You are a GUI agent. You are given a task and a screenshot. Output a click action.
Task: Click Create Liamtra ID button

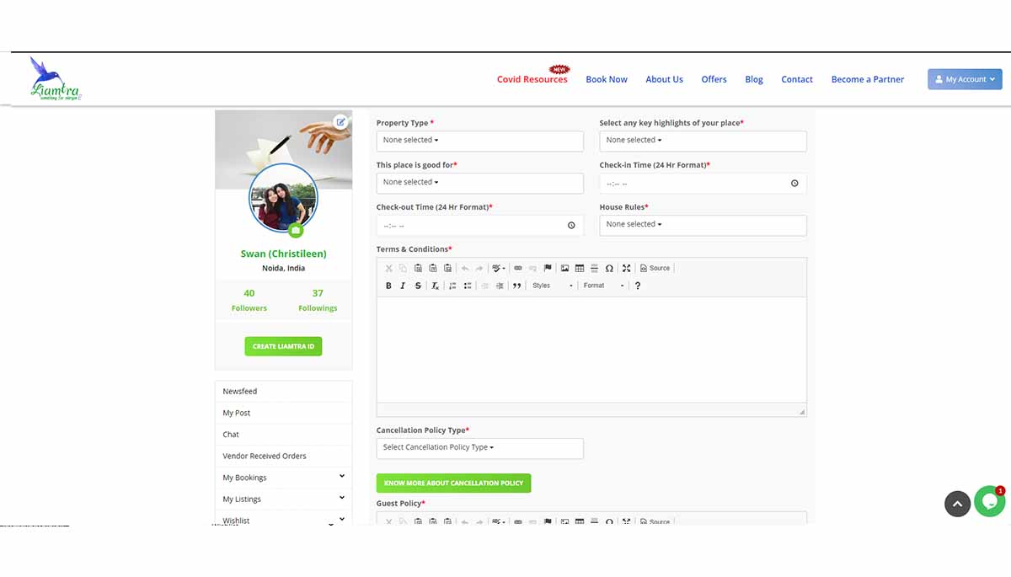click(x=283, y=346)
